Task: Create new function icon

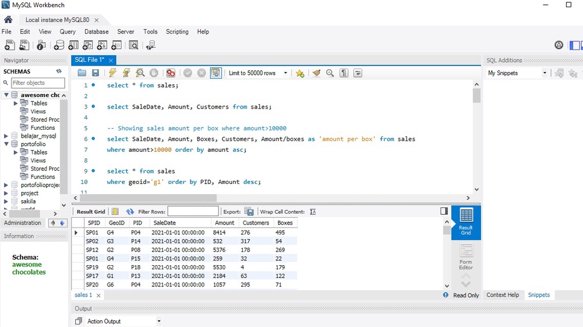Action: pyautogui.click(x=117, y=45)
